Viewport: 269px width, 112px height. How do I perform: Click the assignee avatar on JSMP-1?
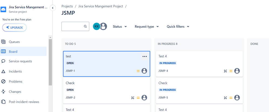[144, 71]
